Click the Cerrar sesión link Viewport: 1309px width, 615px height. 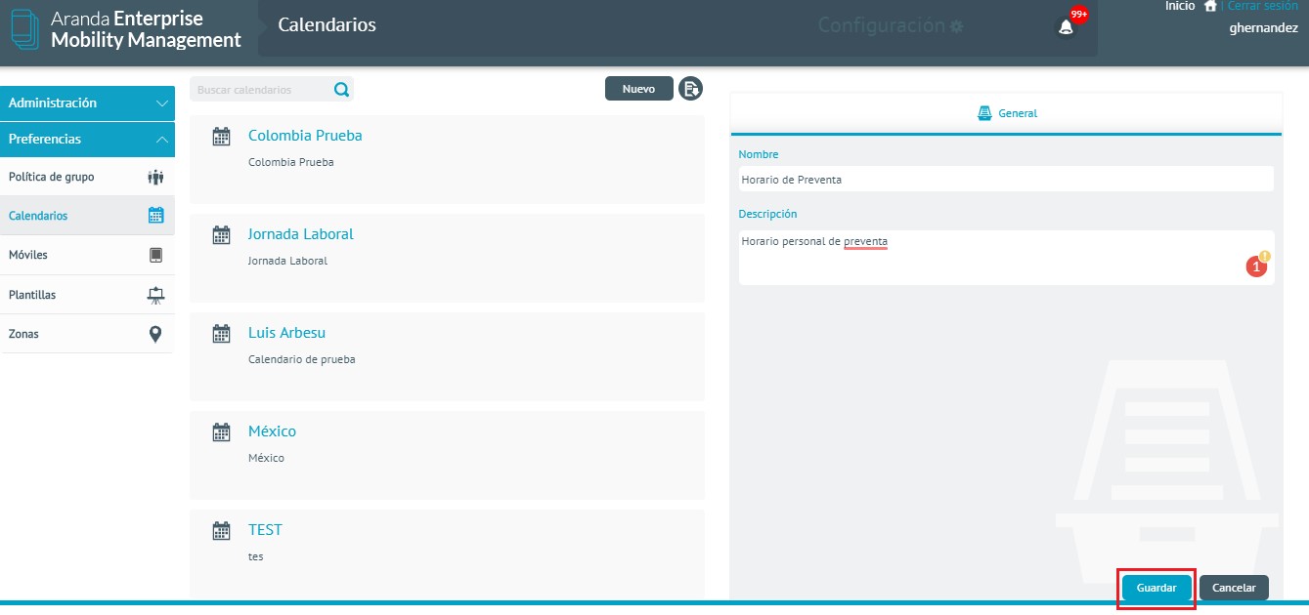click(x=1263, y=6)
